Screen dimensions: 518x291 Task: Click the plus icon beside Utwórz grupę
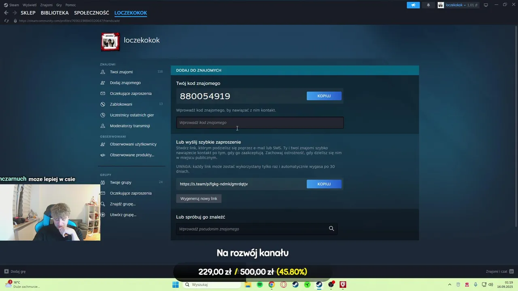[103, 215]
